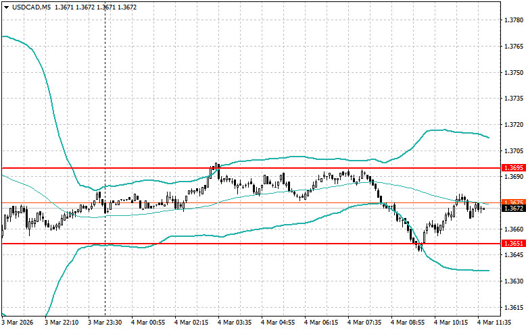Click the 4 Mar 02:15 time label
This screenshot has height=330, width=528.
191,323
